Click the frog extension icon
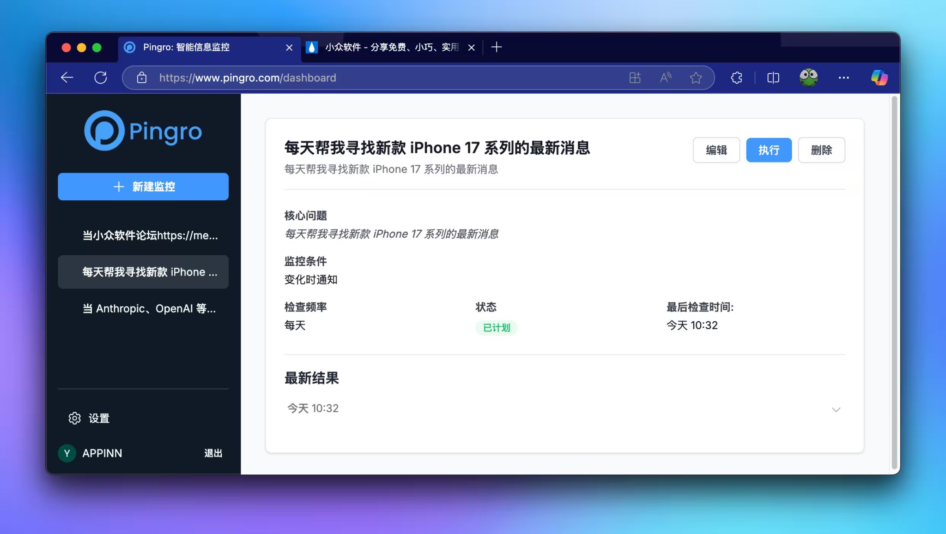 (x=808, y=77)
